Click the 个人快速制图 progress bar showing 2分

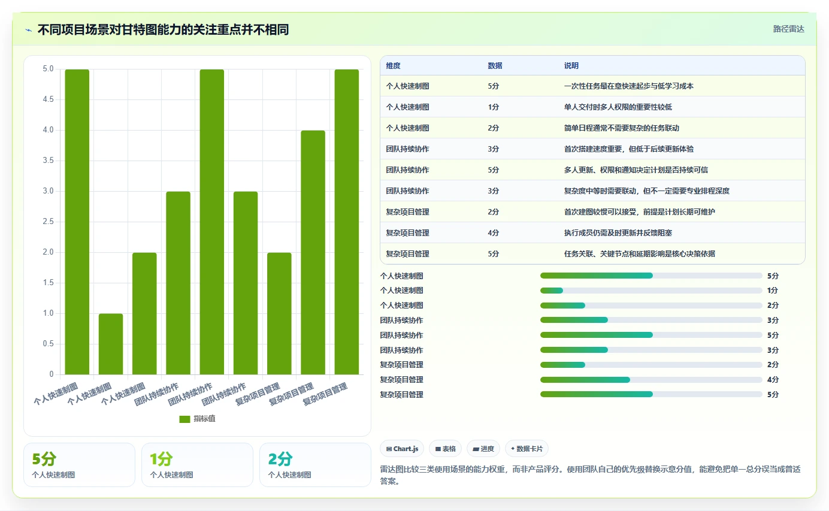point(651,306)
